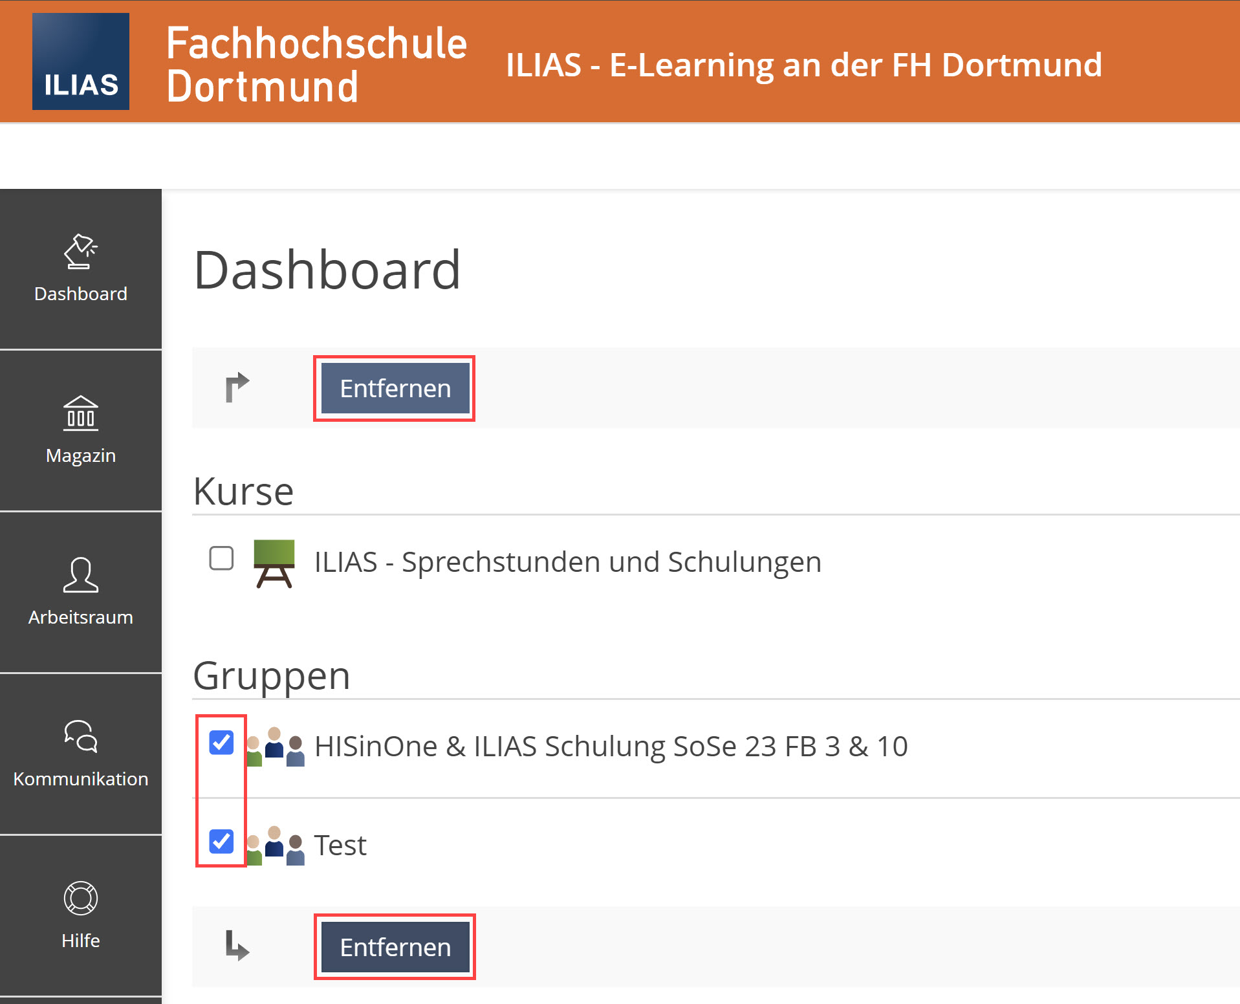
Task: Open Hilfe from the sidebar
Action: click(81, 915)
